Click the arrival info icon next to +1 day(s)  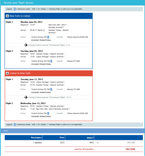pyautogui.click(x=44, y=30)
